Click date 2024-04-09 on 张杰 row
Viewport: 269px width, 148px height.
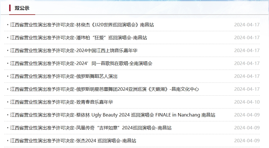(x=247, y=141)
